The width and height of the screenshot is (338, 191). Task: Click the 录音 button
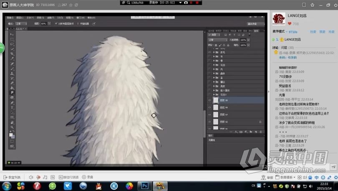click(x=88, y=177)
